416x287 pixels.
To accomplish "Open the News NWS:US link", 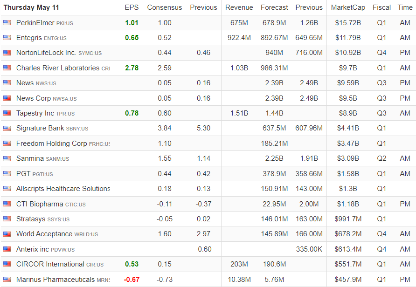I will point(36,83).
